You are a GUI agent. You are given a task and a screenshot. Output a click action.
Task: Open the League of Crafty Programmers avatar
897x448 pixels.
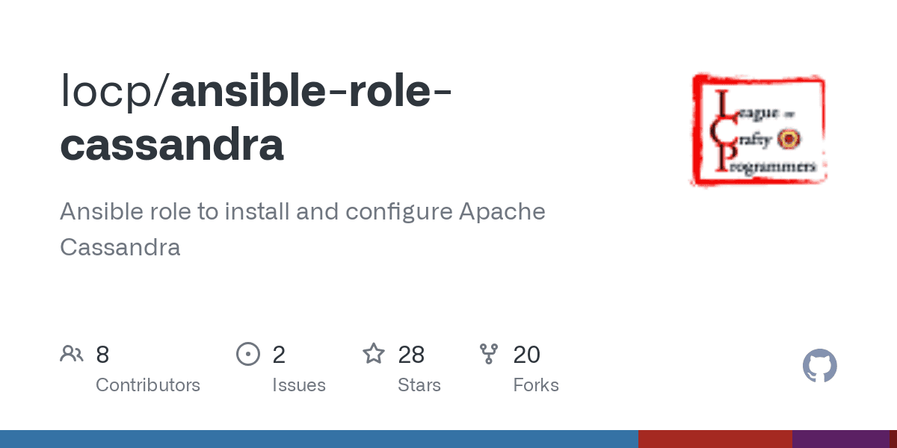pos(759,129)
